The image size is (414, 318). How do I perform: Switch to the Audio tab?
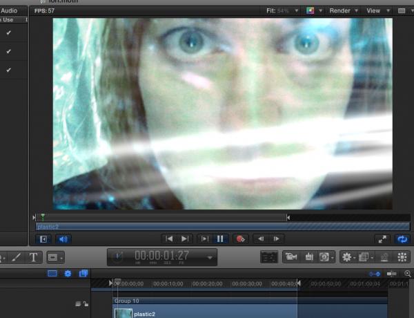(10, 10)
